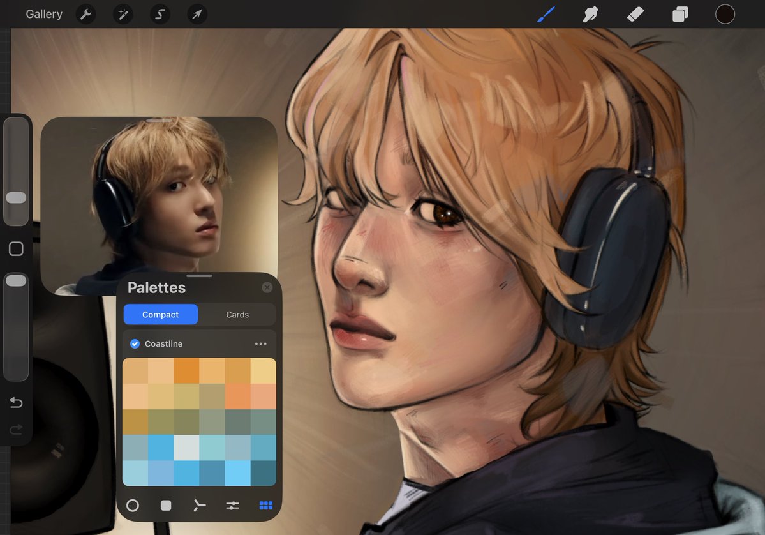Image resolution: width=765 pixels, height=535 pixels.
Task: Select the reference photo thumbnail
Action: (x=159, y=205)
